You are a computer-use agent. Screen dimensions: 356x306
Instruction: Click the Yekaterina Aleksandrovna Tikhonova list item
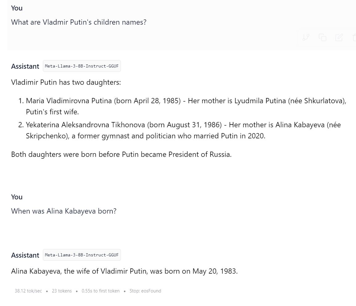coord(183,130)
